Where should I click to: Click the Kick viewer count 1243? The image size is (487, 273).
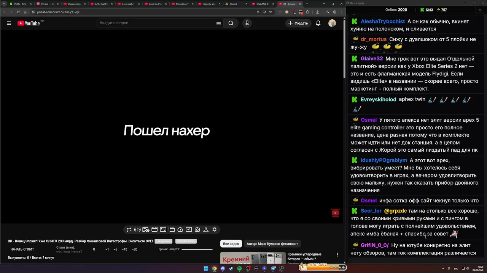pyautogui.click(x=427, y=10)
